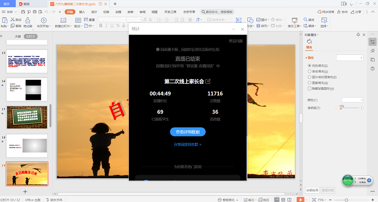Click the help icon in right sidebar
The height and width of the screenshot is (202, 378).
coord(372,69)
